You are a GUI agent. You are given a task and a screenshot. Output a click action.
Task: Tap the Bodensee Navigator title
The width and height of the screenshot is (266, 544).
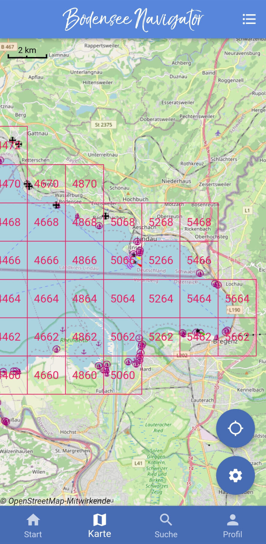[x=133, y=19]
